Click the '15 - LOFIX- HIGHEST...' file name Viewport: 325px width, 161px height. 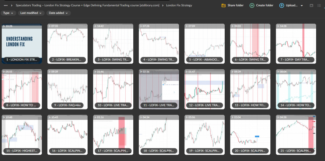[22, 151]
